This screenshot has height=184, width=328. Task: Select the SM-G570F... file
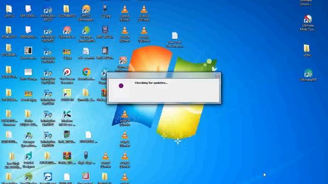click(29, 11)
